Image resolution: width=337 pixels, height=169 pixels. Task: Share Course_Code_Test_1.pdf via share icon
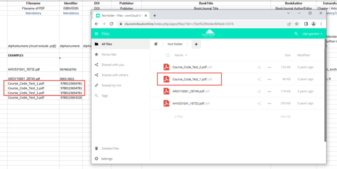[x=259, y=79]
